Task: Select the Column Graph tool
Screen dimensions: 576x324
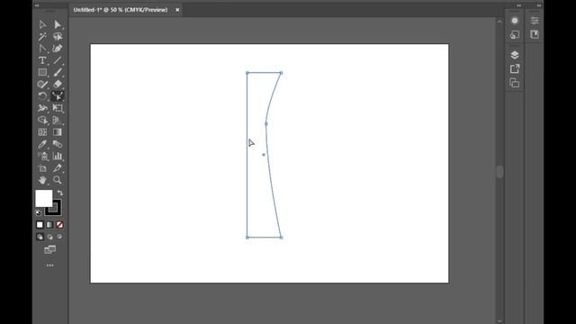Action: (58, 156)
